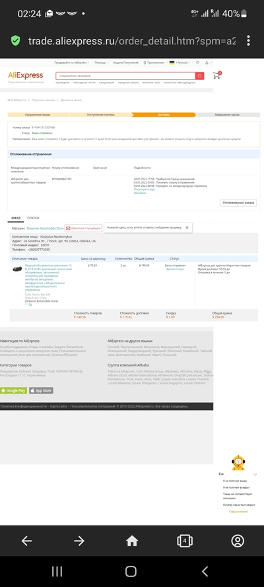Expand Продавайте на AliExpress dropdown
Viewport: 264px width, 587px height.
coord(72,63)
